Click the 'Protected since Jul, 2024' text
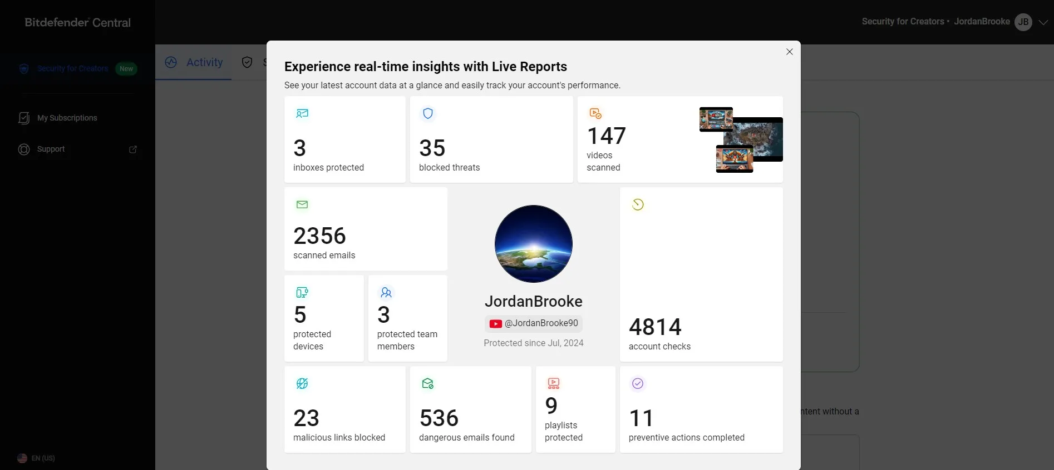Image resolution: width=1054 pixels, height=470 pixels. click(x=534, y=343)
